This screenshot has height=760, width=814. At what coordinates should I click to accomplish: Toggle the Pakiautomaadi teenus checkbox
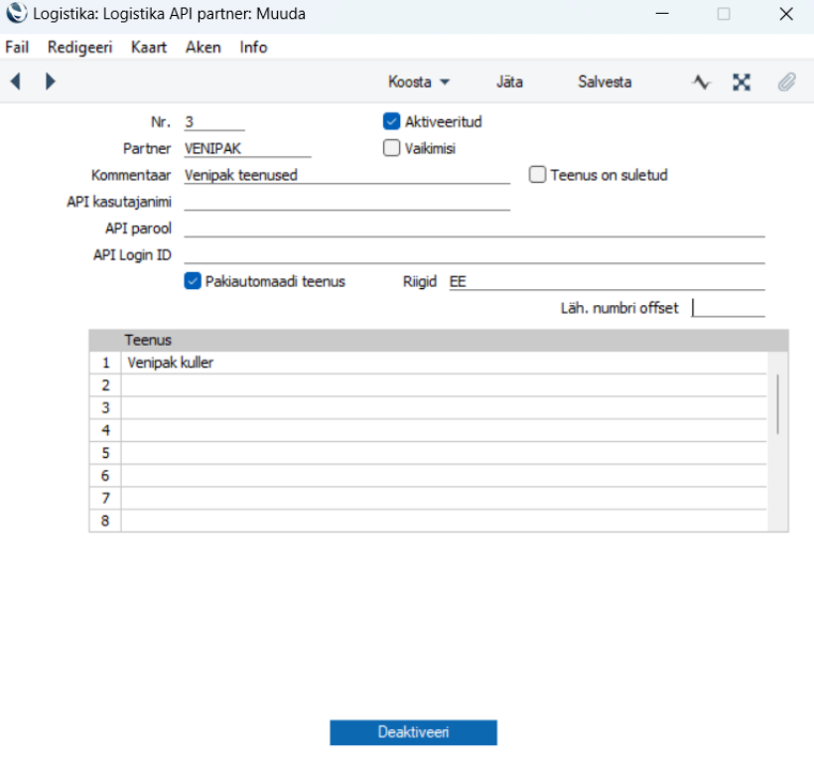pos(193,281)
